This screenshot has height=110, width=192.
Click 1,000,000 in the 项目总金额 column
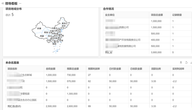(156, 21)
